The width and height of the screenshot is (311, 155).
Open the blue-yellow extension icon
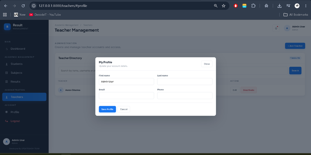[x=244, y=6]
